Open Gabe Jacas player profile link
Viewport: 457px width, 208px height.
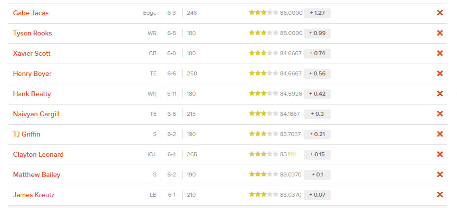point(31,13)
